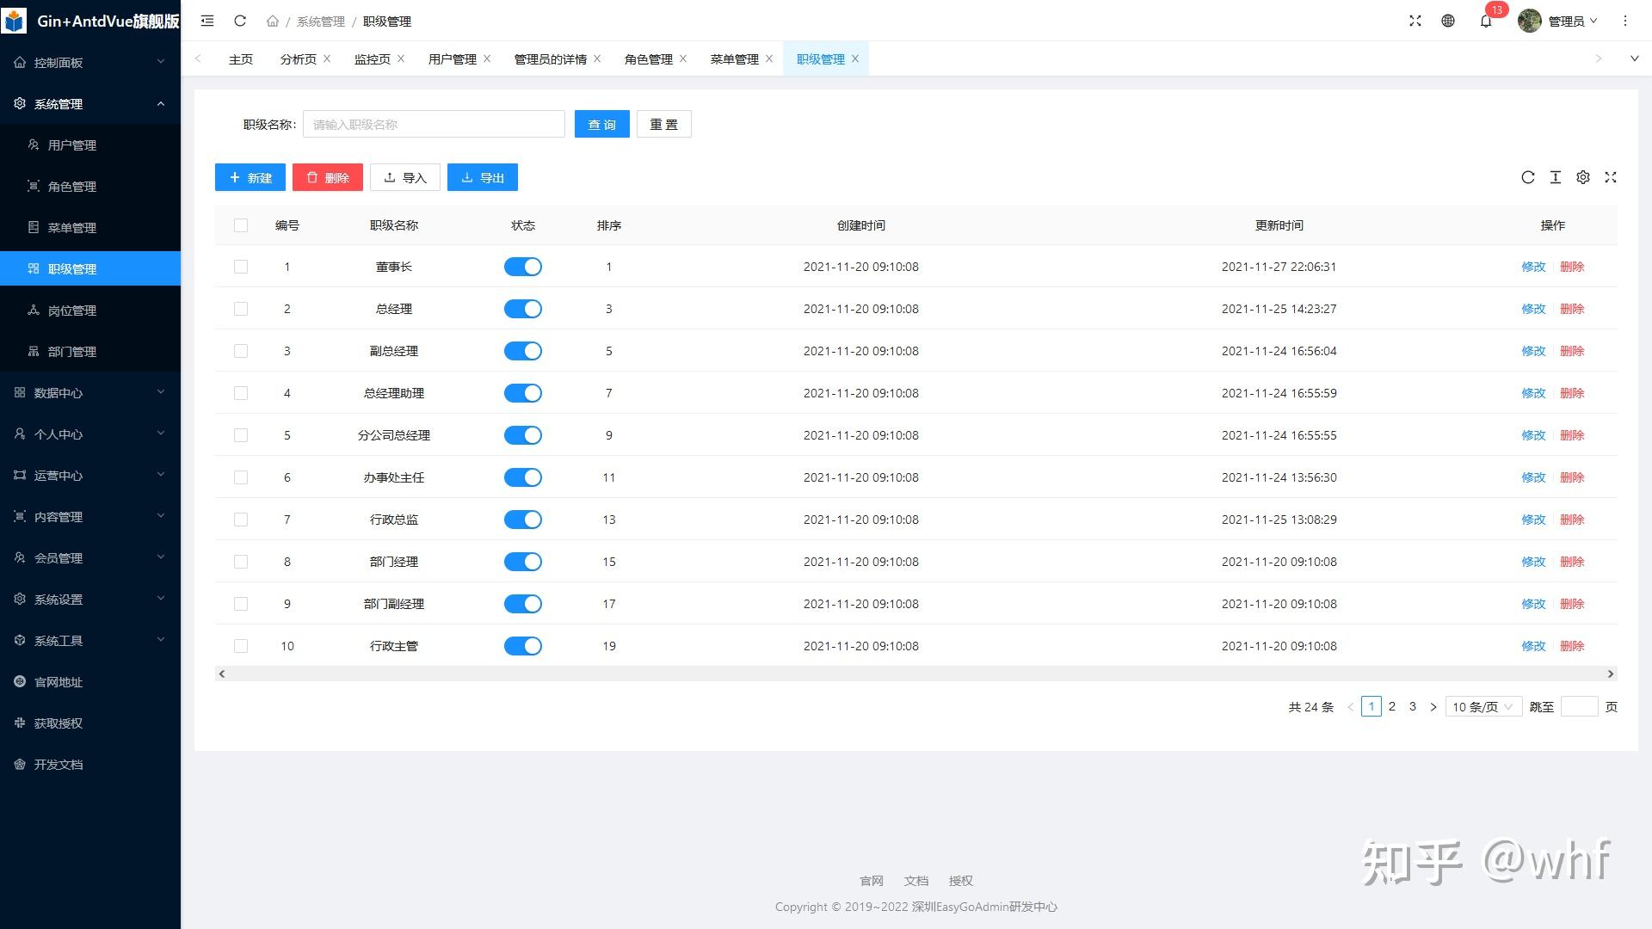Open column settings gear above the table

coord(1583,177)
